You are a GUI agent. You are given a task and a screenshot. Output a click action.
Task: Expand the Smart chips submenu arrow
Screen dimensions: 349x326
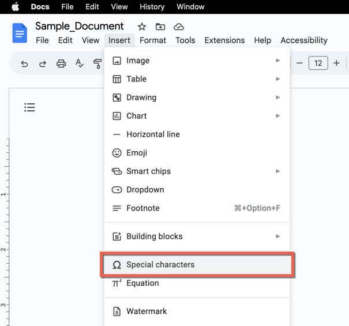[x=277, y=171]
